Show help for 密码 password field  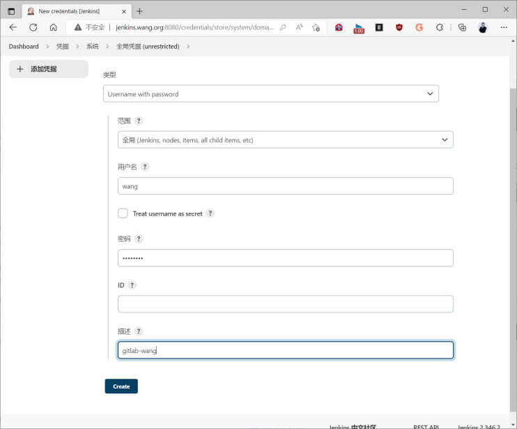(139, 239)
